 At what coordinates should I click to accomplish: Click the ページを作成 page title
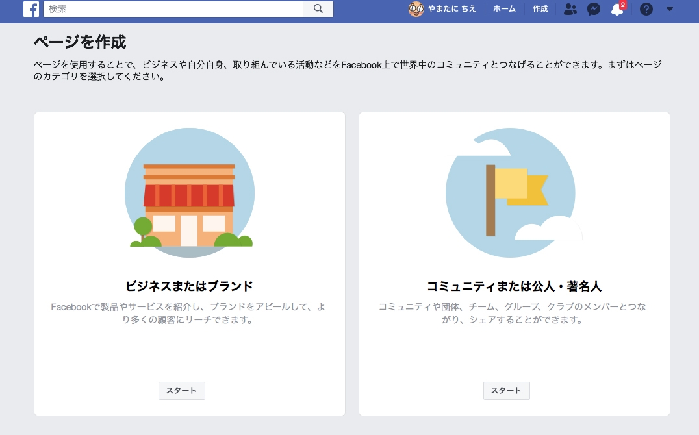(x=80, y=42)
